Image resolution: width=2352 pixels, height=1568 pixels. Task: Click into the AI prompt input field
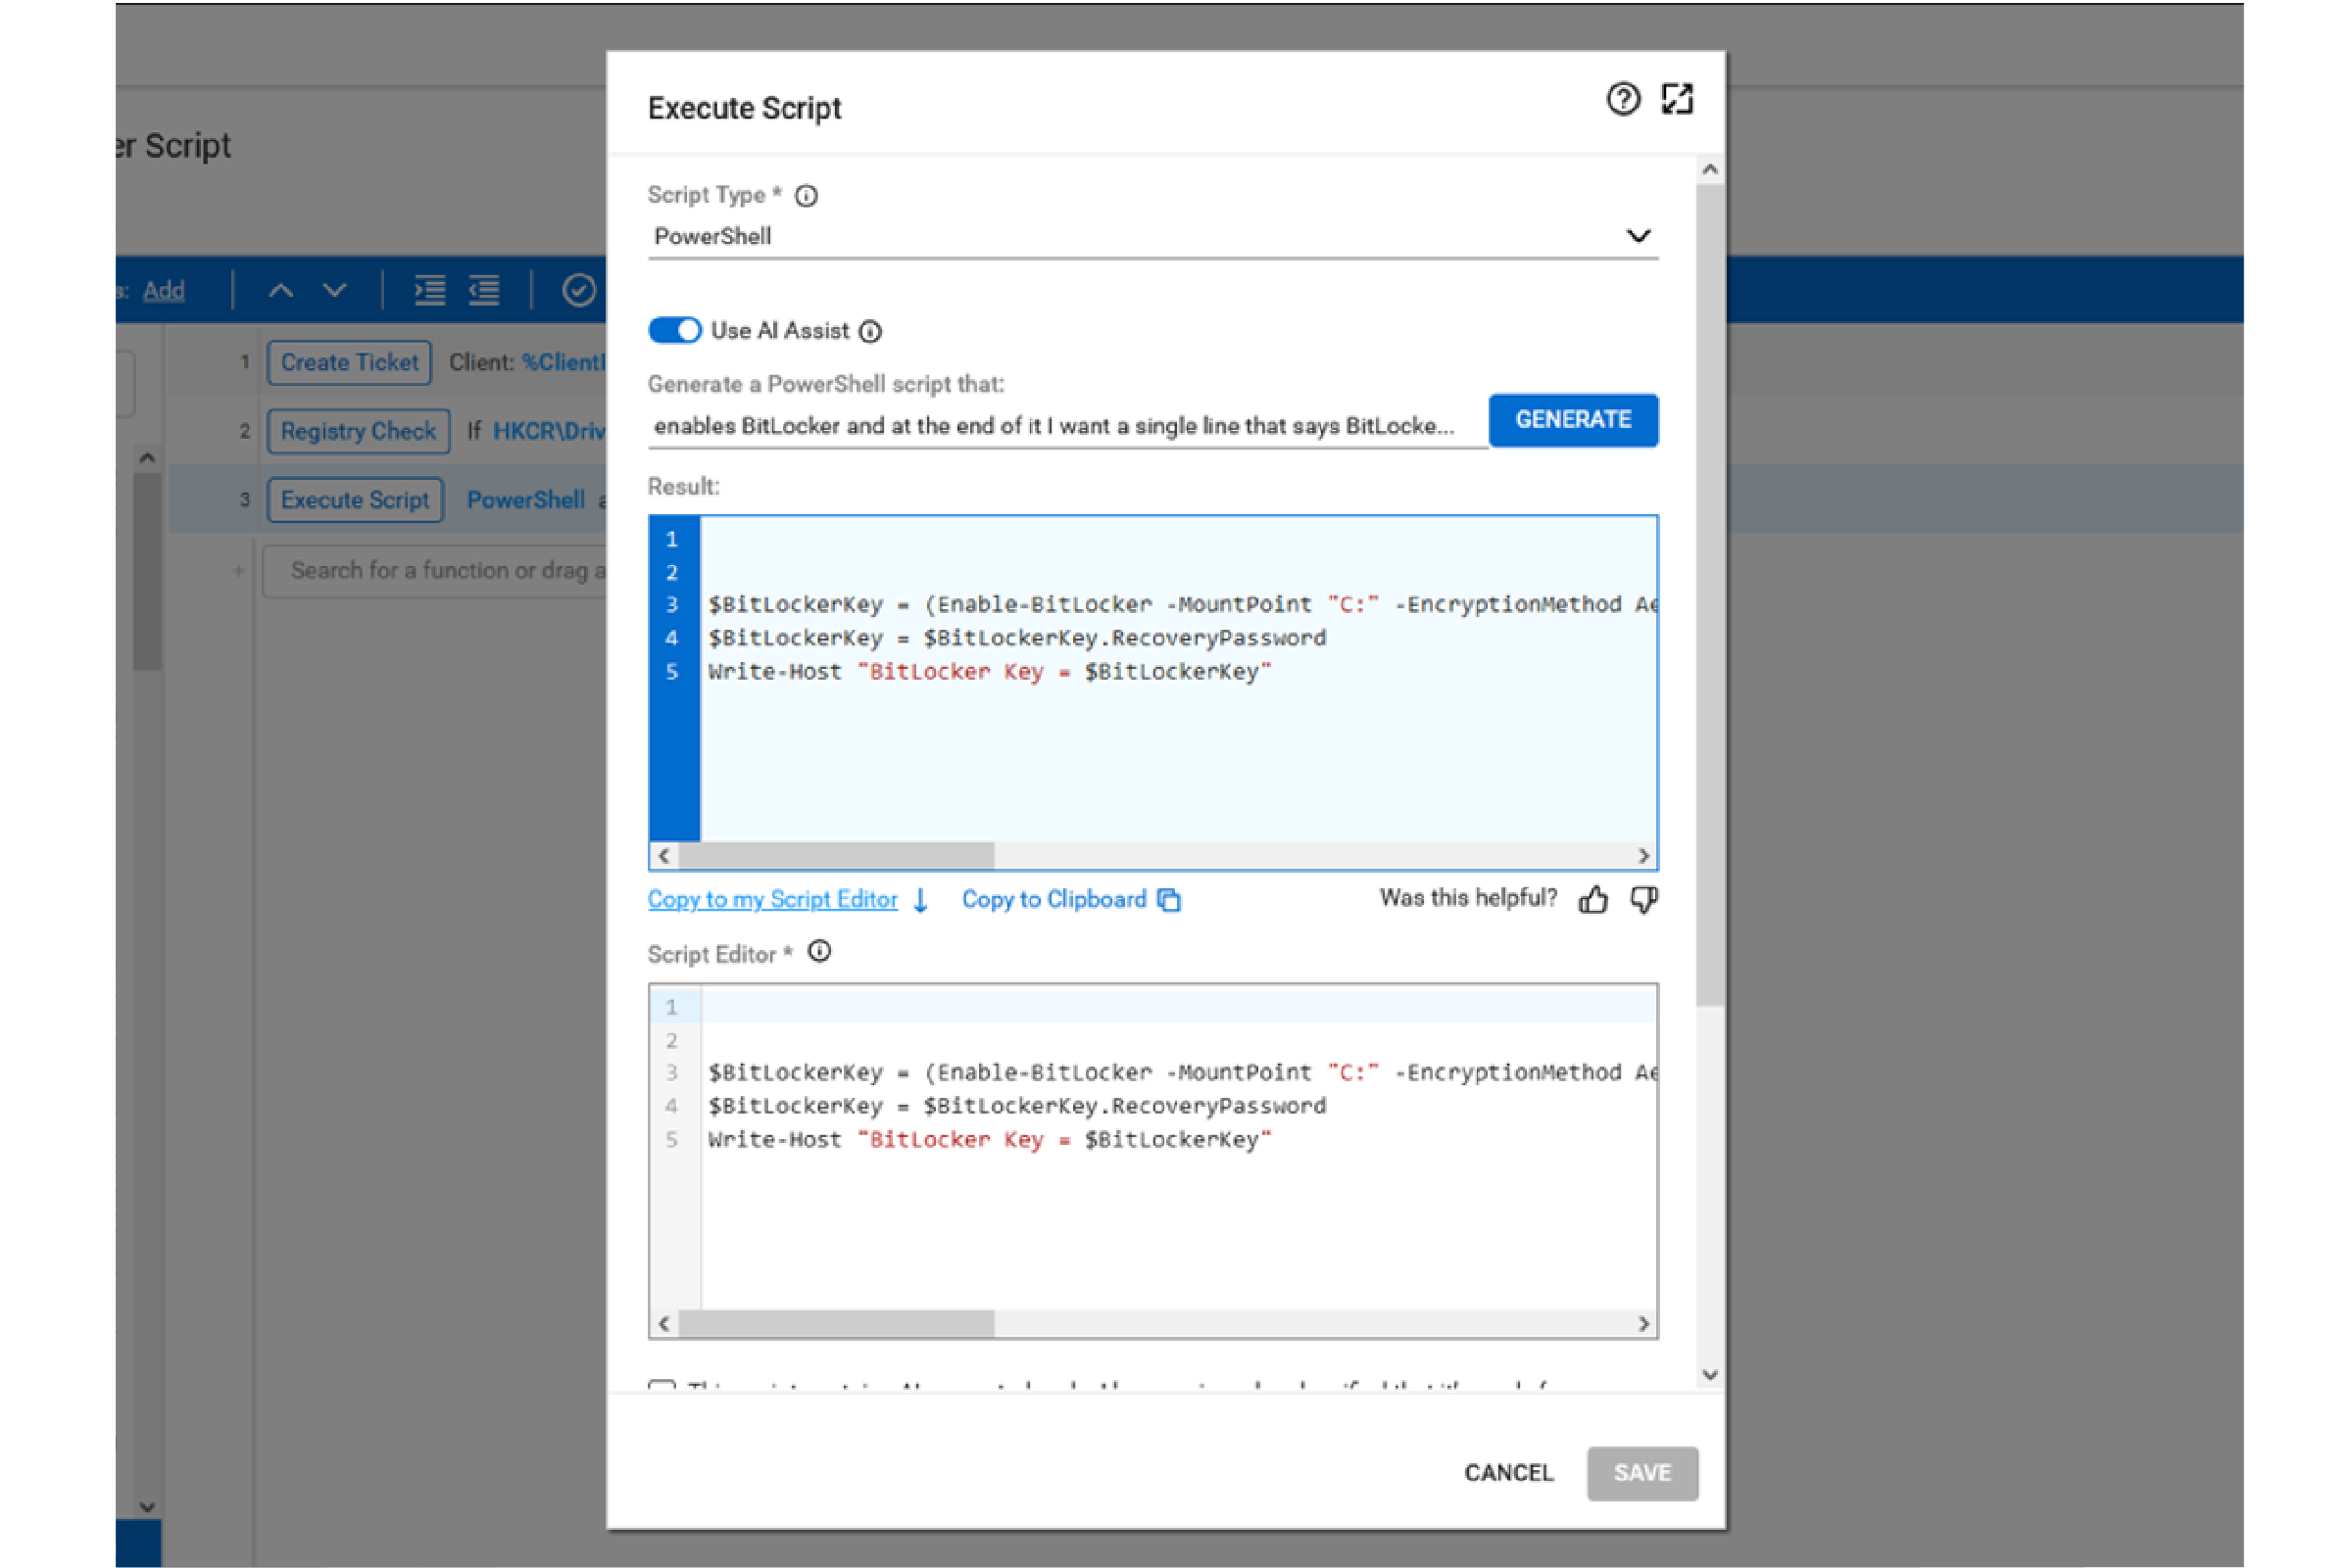[1066, 426]
